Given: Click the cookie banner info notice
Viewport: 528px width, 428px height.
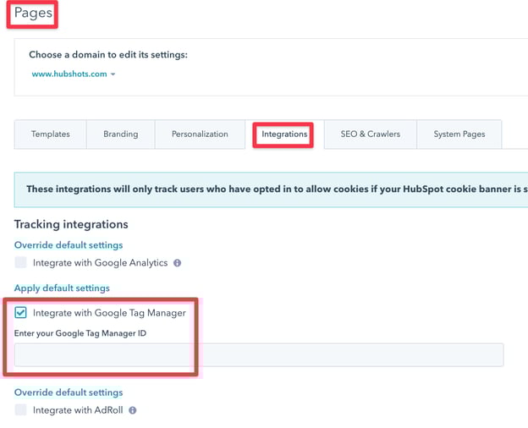Looking at the screenshot, I should (x=271, y=189).
